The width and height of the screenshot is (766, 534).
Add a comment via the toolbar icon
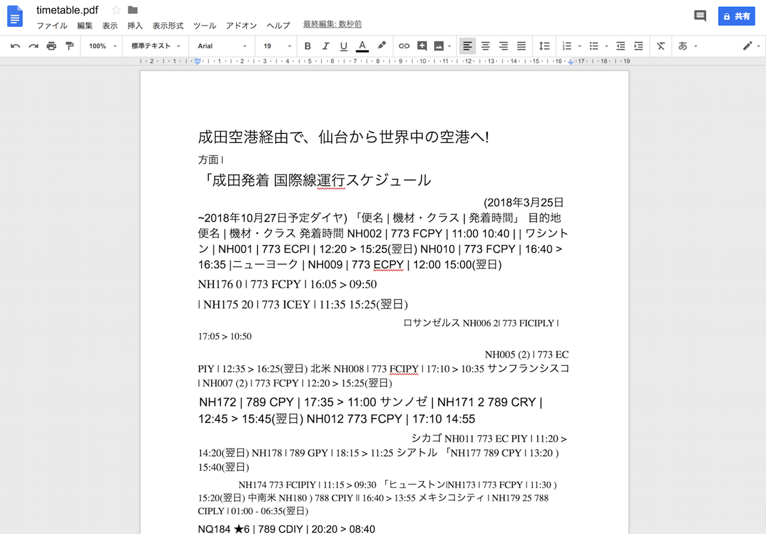click(x=422, y=46)
